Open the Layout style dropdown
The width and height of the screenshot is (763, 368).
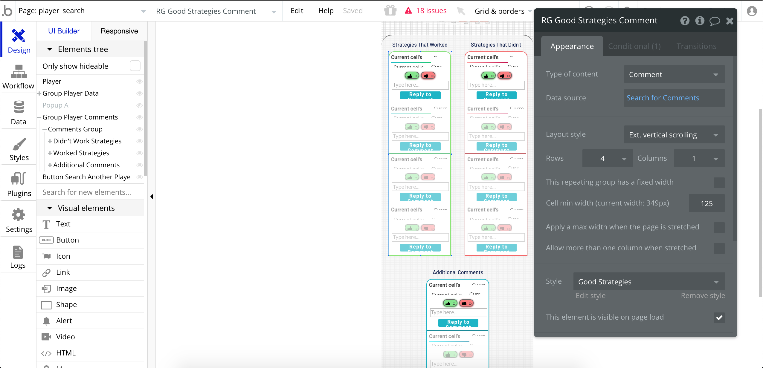[x=674, y=135]
